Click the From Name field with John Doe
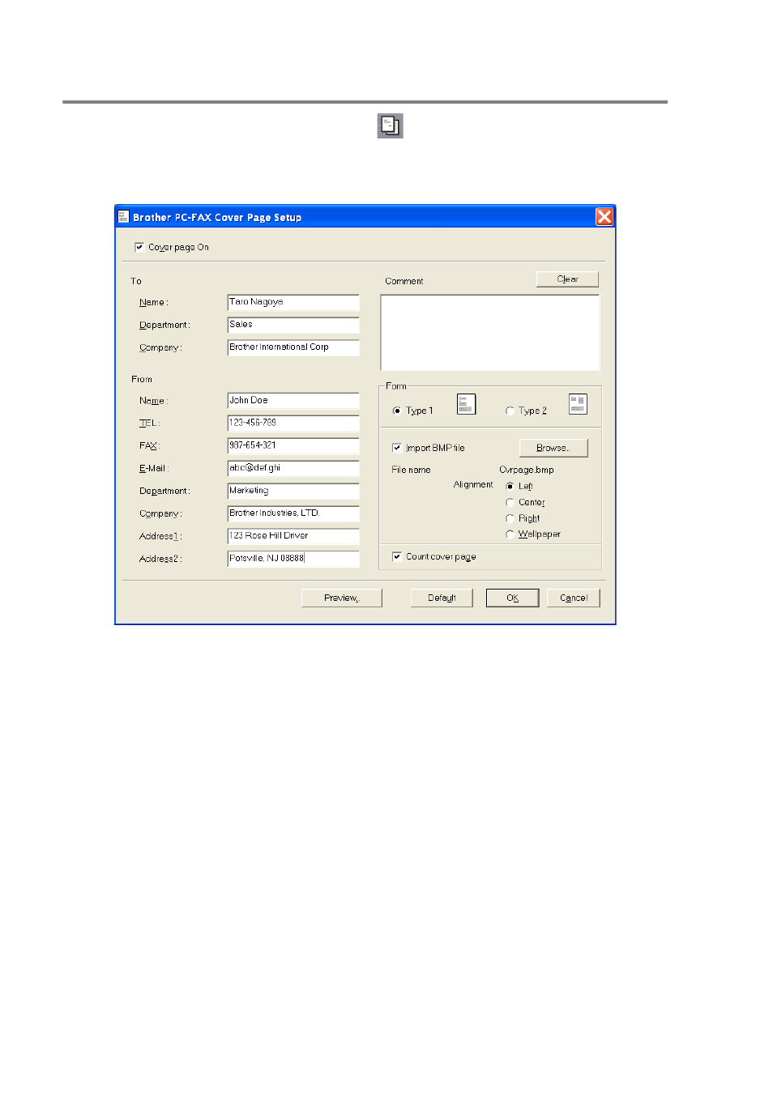 (293, 401)
